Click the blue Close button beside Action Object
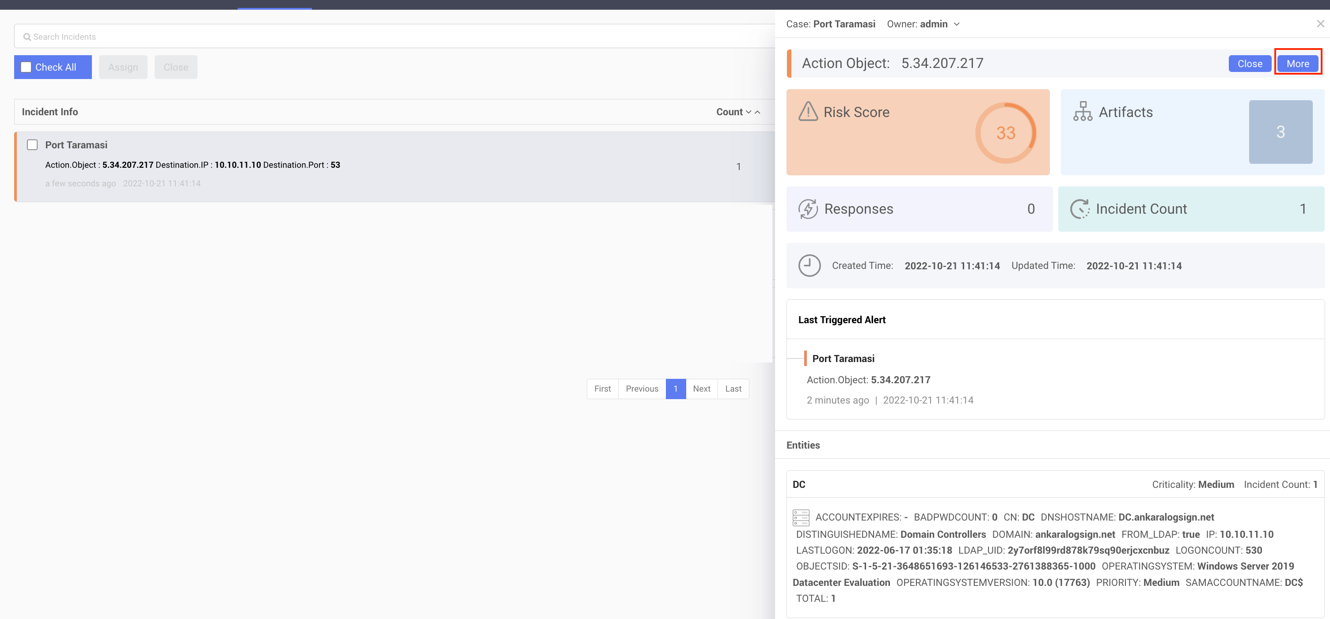Viewport: 1330px width, 619px height. (1250, 64)
